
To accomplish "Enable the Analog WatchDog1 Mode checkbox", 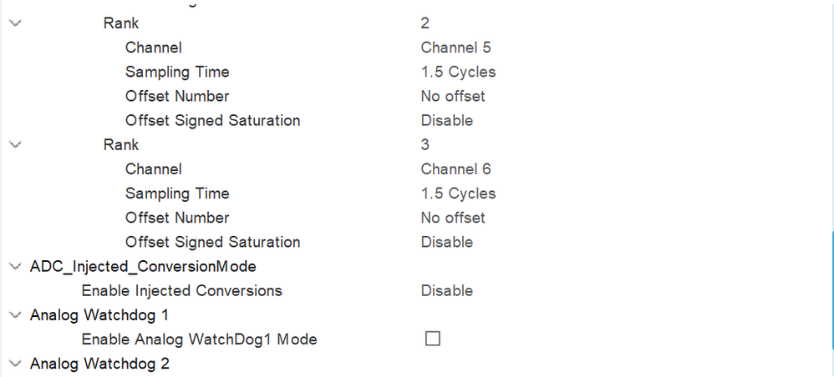I will 432,339.
